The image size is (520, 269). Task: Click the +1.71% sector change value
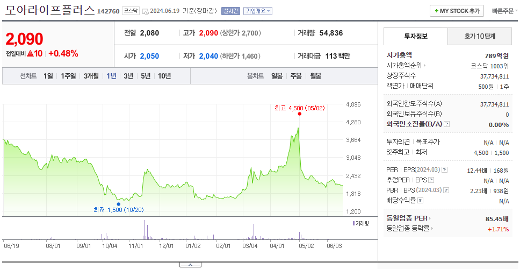tap(498, 229)
